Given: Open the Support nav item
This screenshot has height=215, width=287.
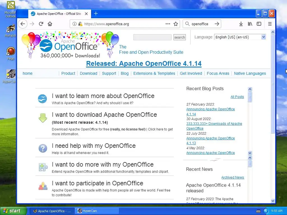Looking at the screenshot, I should pyautogui.click(x=109, y=73).
